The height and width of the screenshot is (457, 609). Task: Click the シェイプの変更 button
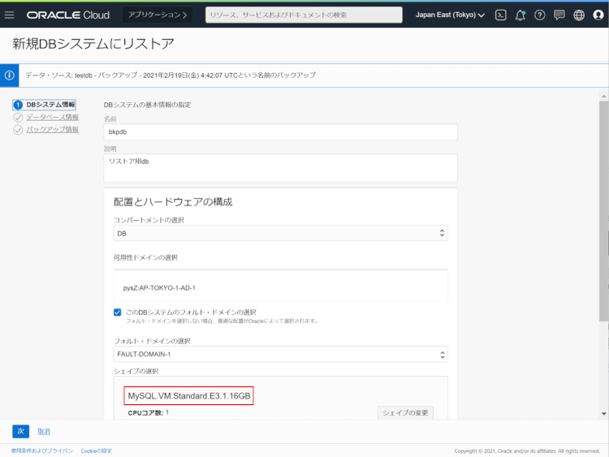[x=405, y=412]
